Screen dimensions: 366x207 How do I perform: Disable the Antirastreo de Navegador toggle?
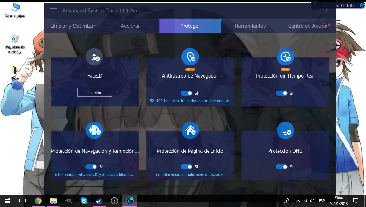tap(186, 93)
